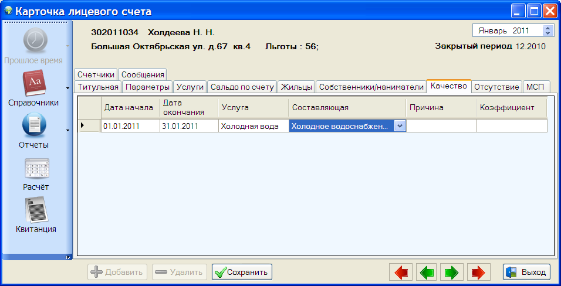Open the Квитанция receipt icon
The width and height of the screenshot is (561, 286).
click(x=36, y=210)
